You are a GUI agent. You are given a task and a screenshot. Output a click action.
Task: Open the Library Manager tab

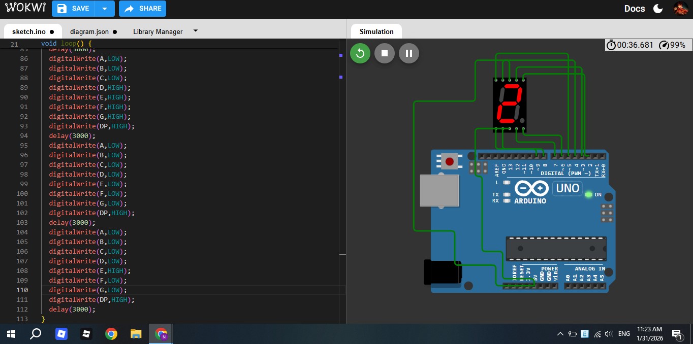(157, 31)
